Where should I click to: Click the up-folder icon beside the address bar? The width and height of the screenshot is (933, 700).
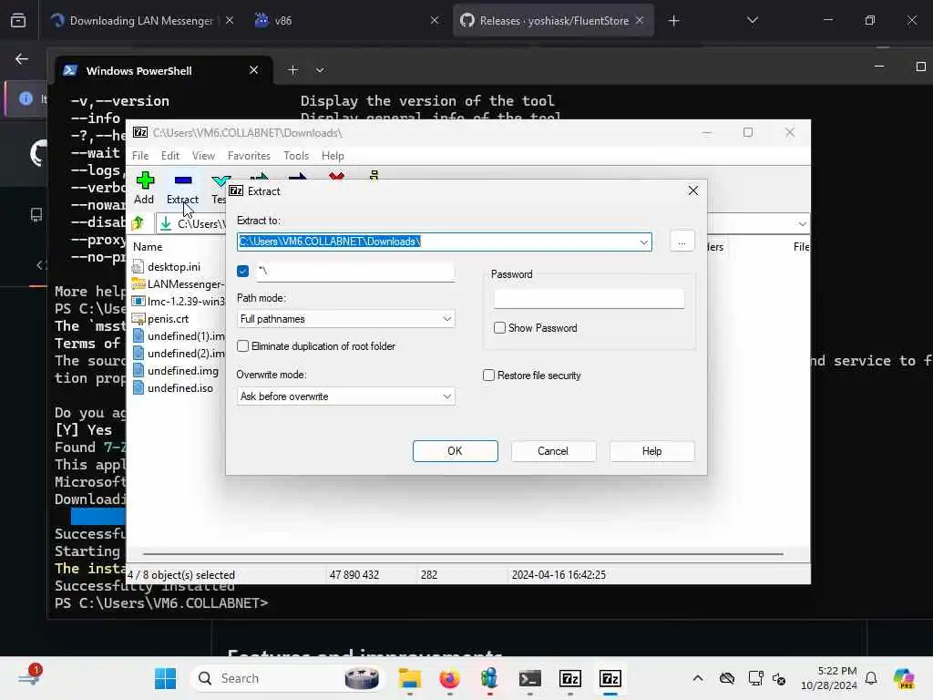[138, 223]
